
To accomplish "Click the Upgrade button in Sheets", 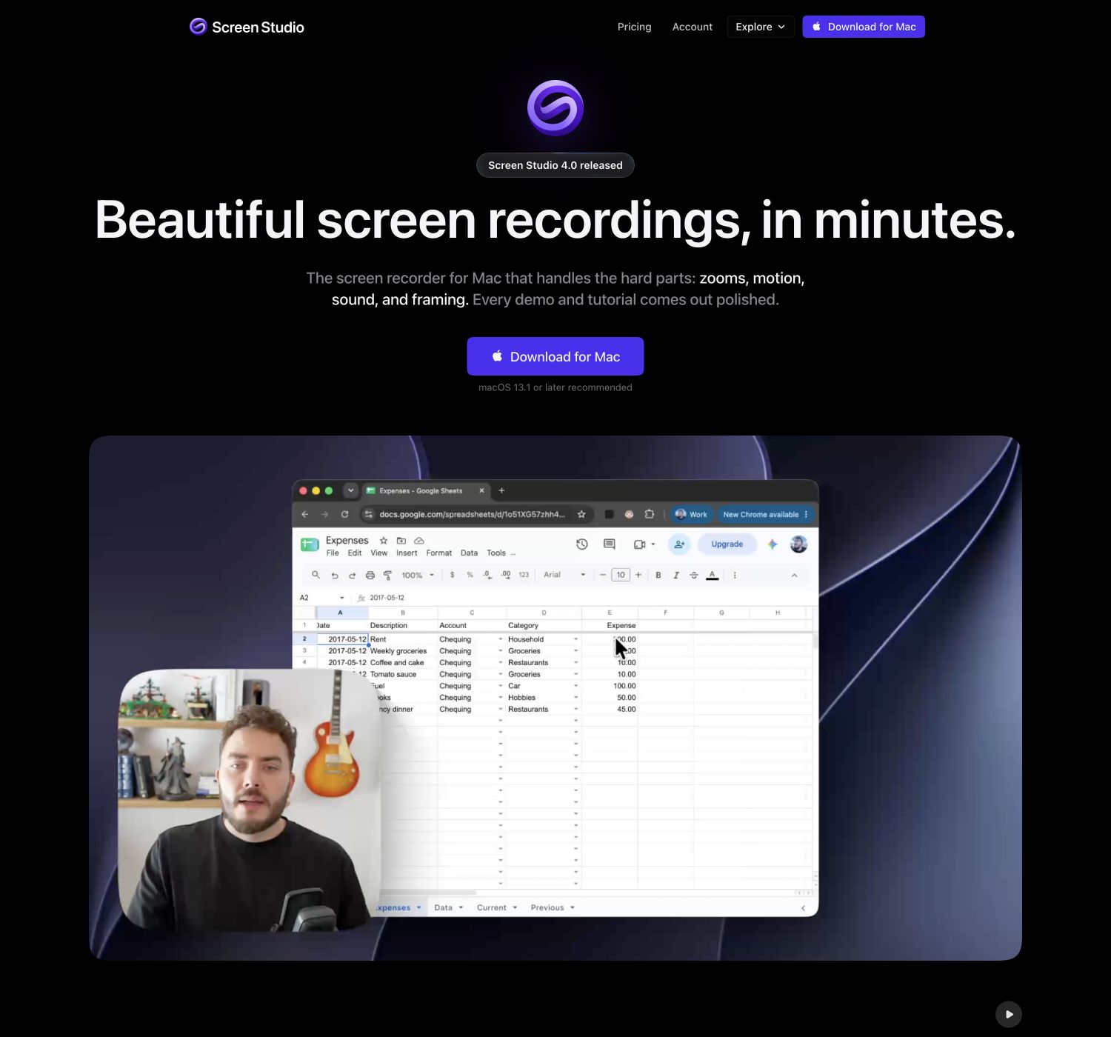I will [727, 544].
